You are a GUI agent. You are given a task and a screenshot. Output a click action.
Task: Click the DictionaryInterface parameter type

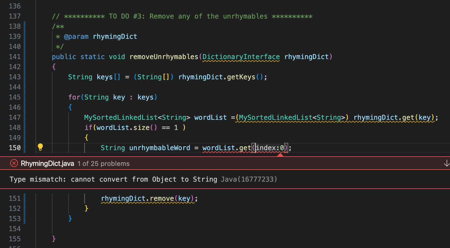coord(241,57)
